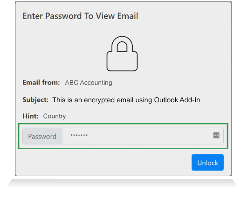Focus the password input field
This screenshot has width=248, height=198.
(x=143, y=136)
